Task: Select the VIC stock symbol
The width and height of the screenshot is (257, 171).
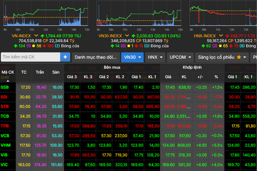Action: 4,165
